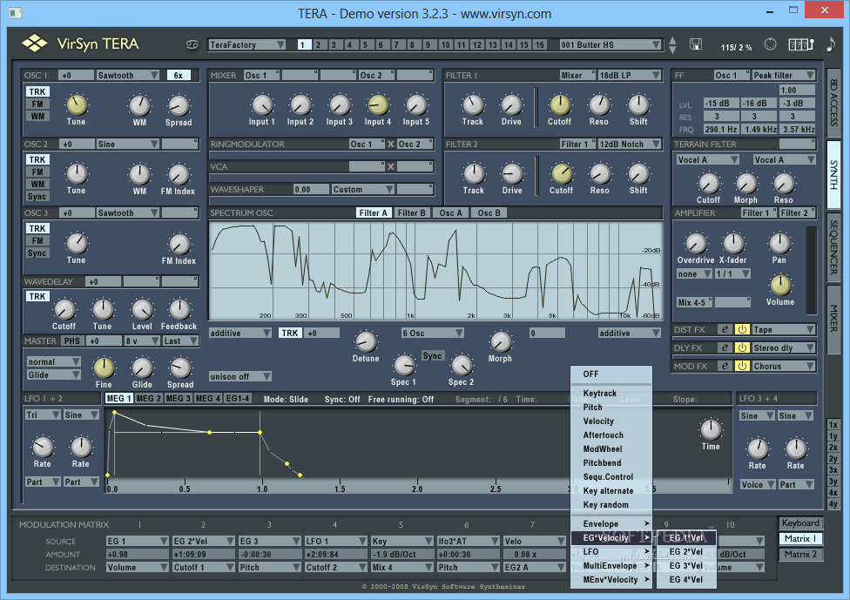This screenshot has height=600, width=850.
Task: Click the 2x zoom button
Action: click(x=833, y=447)
